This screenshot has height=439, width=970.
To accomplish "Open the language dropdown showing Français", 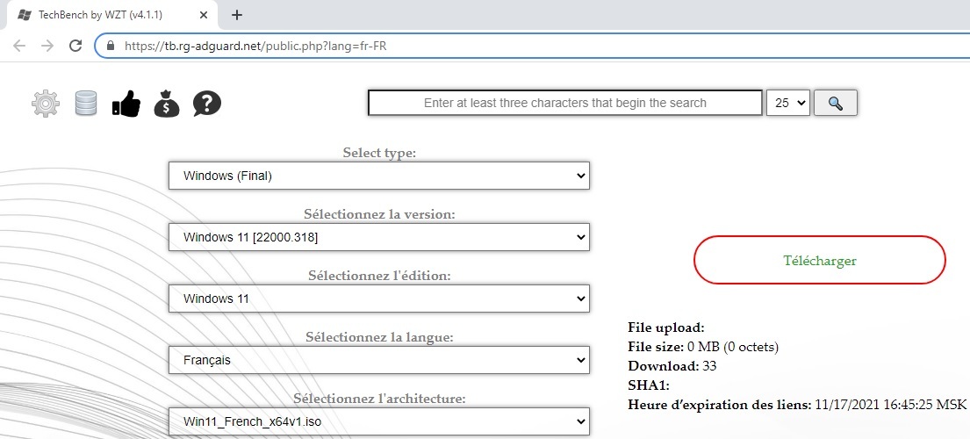I will (x=378, y=360).
